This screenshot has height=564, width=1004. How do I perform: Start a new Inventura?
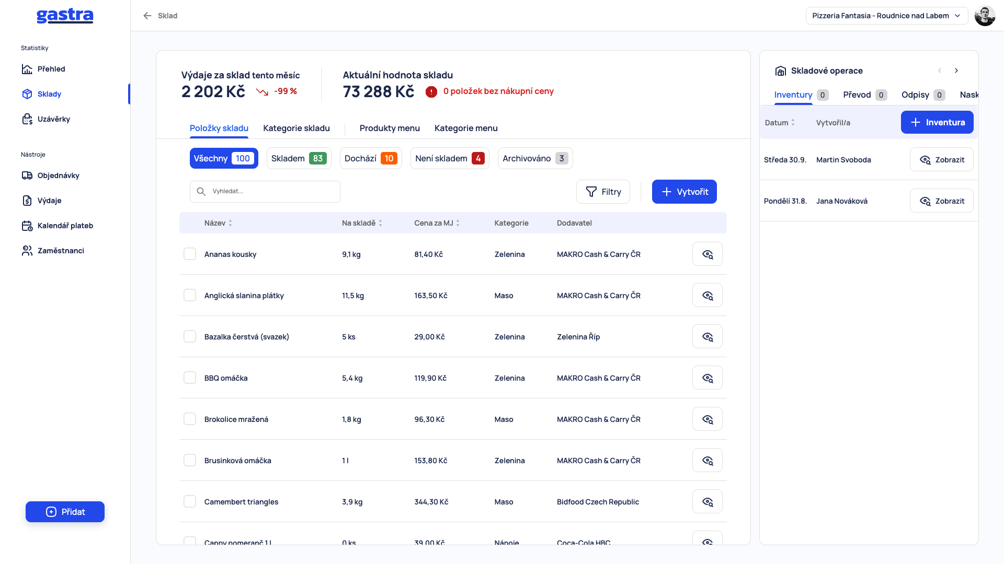(937, 123)
